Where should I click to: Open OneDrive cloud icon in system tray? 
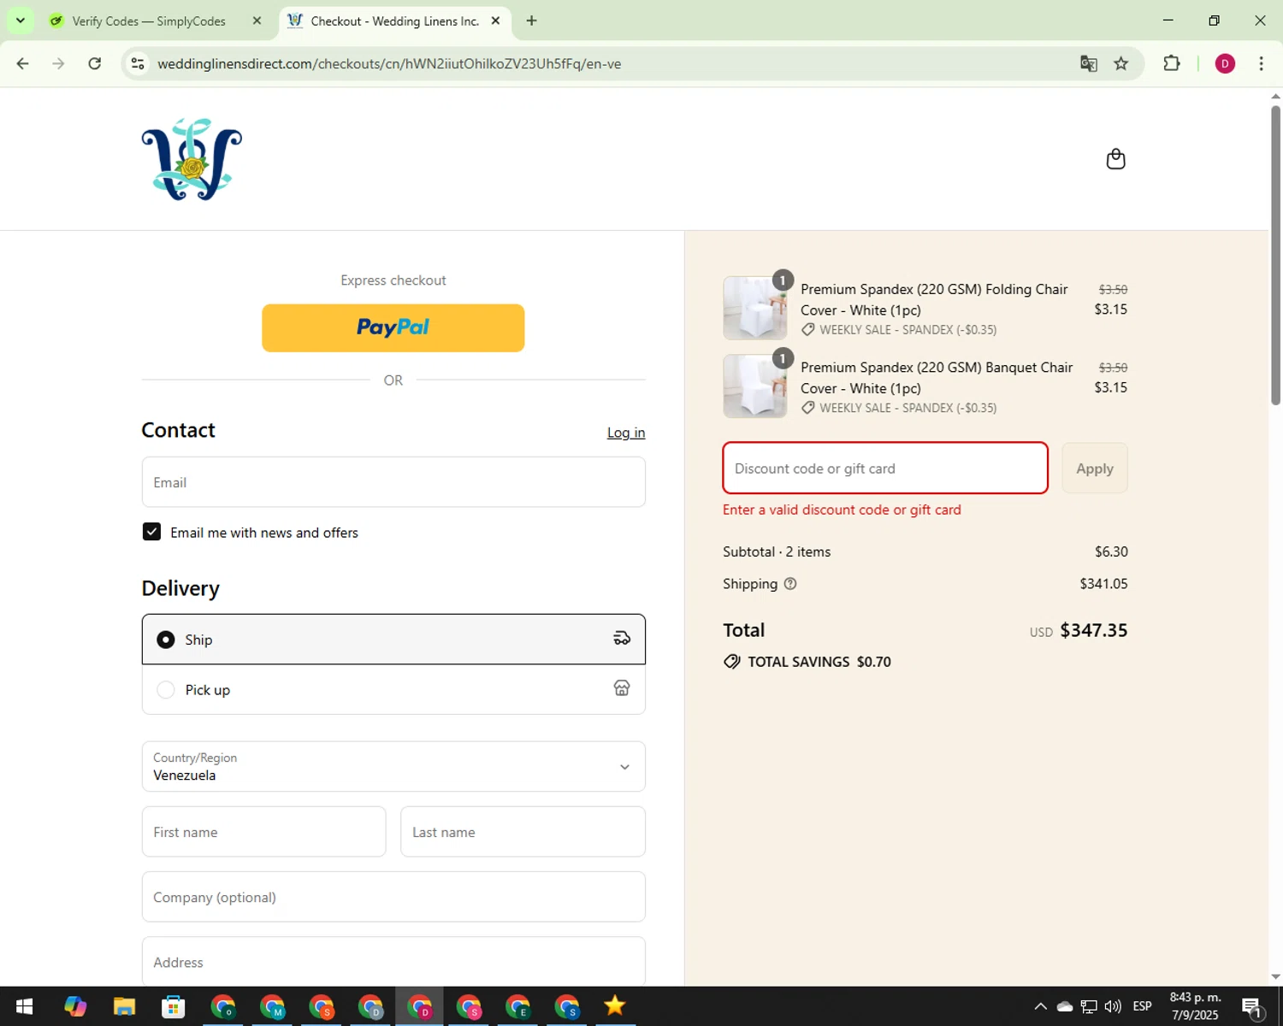point(1065,1006)
